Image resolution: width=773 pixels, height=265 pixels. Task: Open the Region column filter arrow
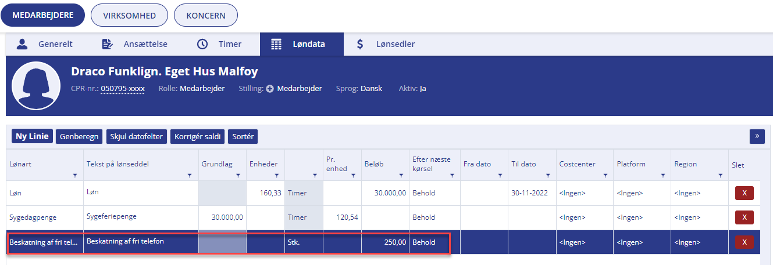719,175
